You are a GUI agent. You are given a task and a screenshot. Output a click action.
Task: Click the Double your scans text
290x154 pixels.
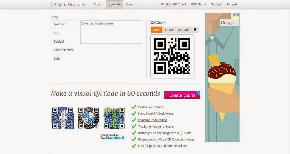pyautogui.click(x=150, y=107)
